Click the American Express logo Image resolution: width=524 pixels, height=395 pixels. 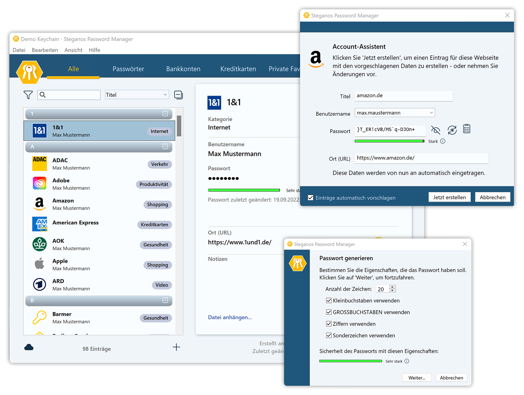[x=40, y=224]
